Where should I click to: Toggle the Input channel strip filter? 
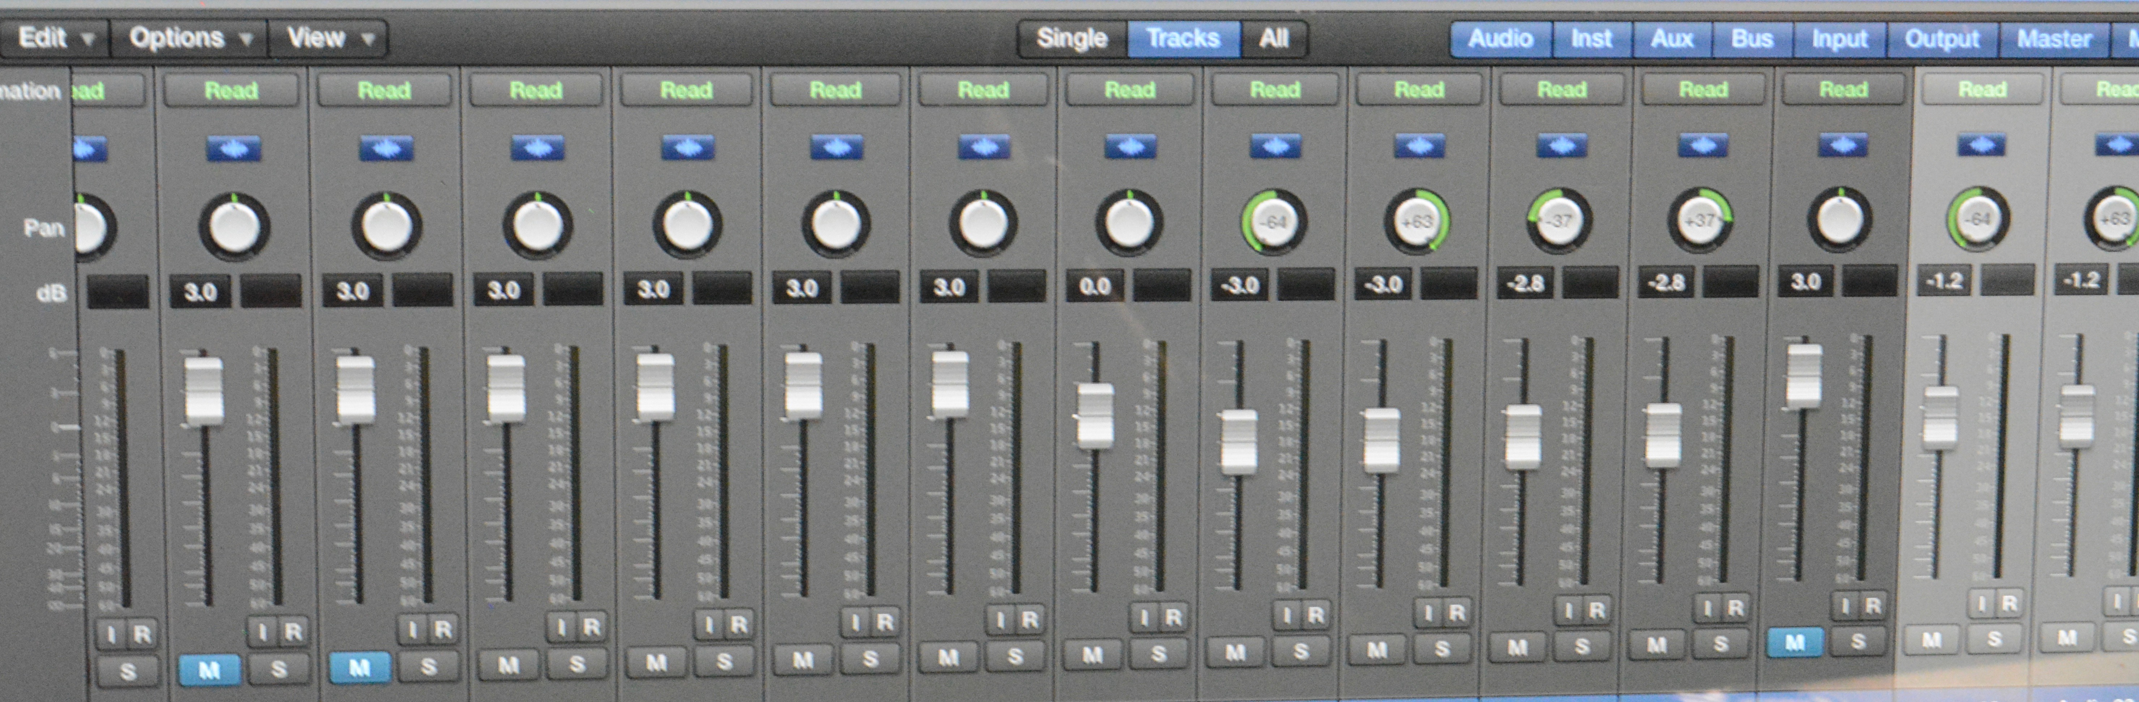tap(1839, 39)
